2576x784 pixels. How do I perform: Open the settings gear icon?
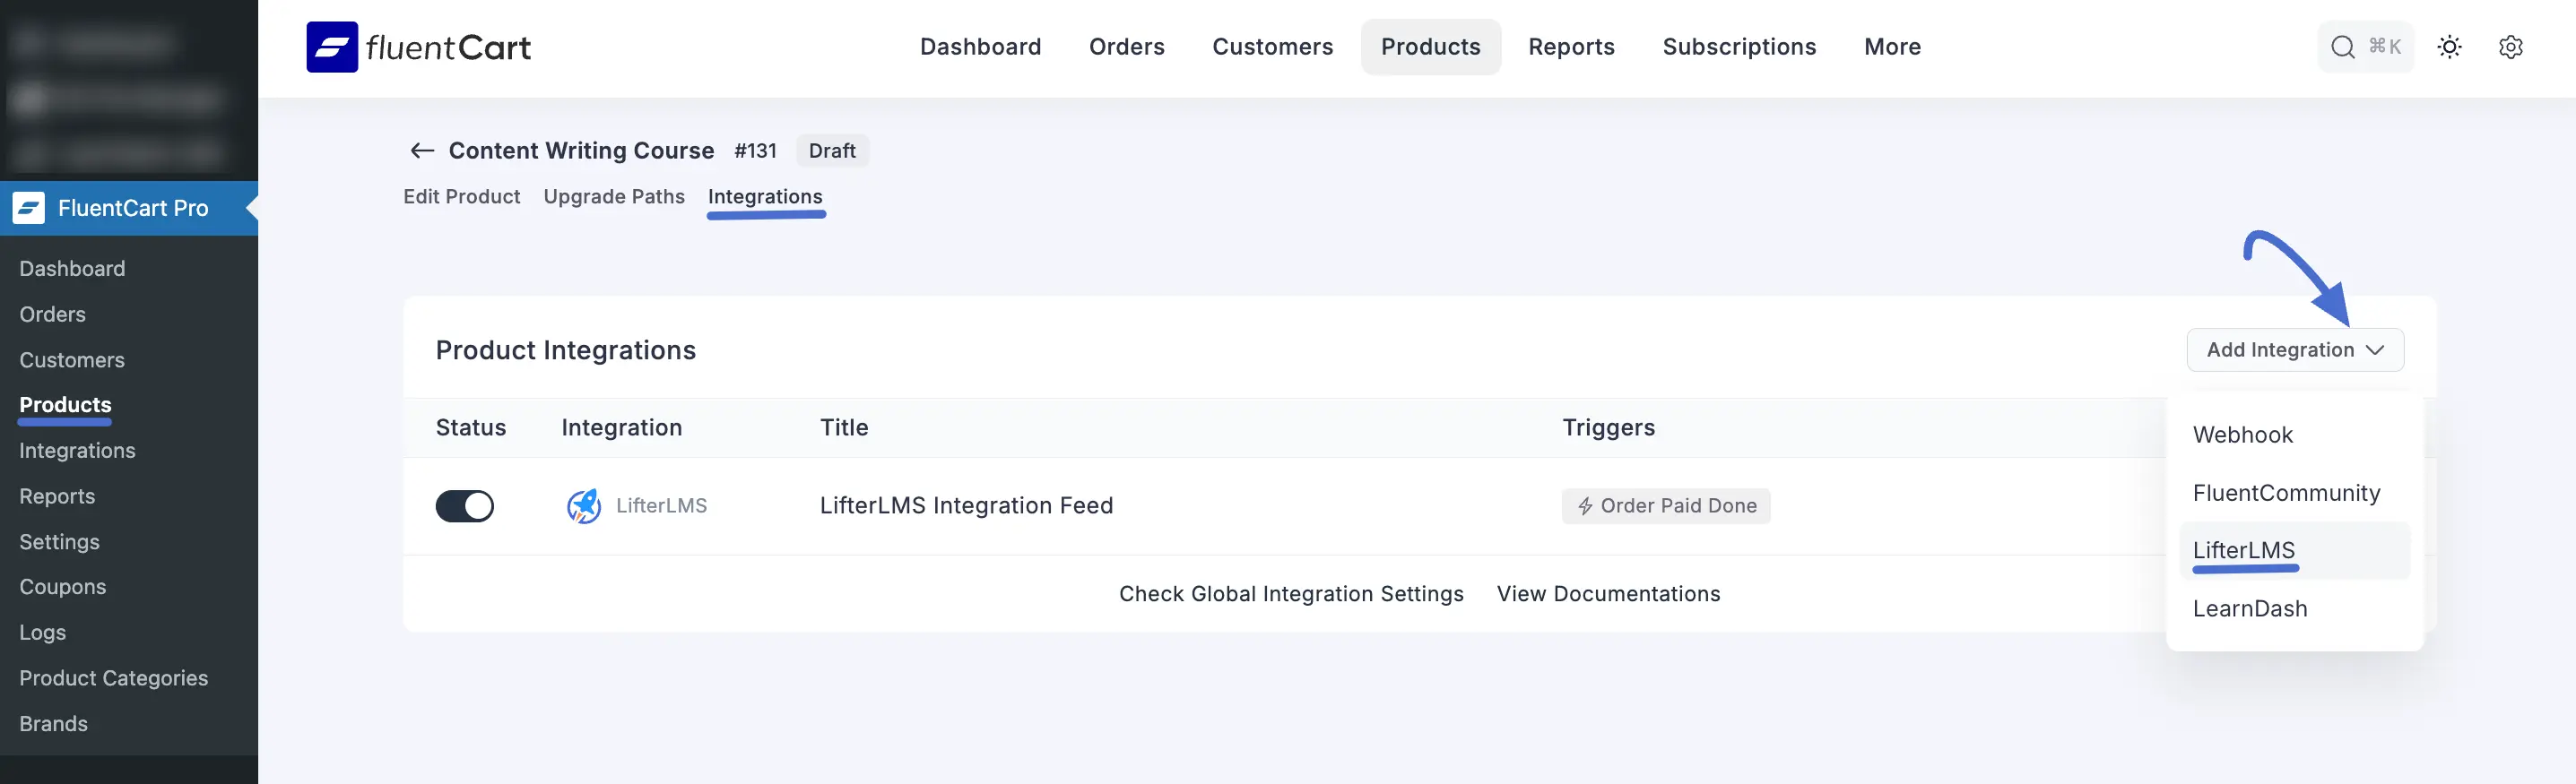pos(2510,47)
